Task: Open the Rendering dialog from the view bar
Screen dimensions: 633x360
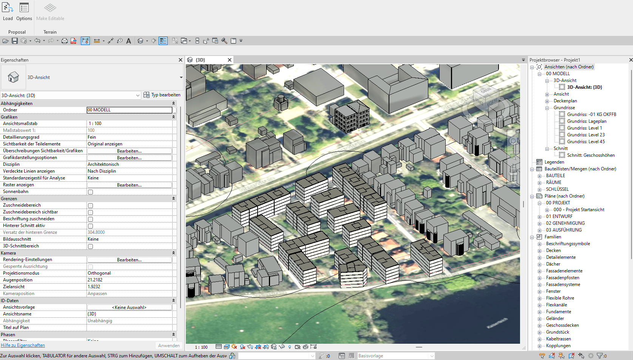Action: pos(250,347)
